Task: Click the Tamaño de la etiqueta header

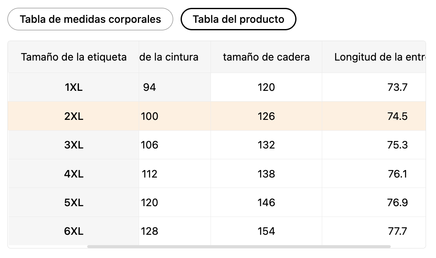Action: (x=74, y=57)
